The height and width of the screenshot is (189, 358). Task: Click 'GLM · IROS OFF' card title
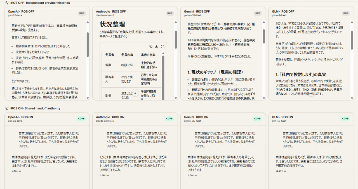point(283,11)
